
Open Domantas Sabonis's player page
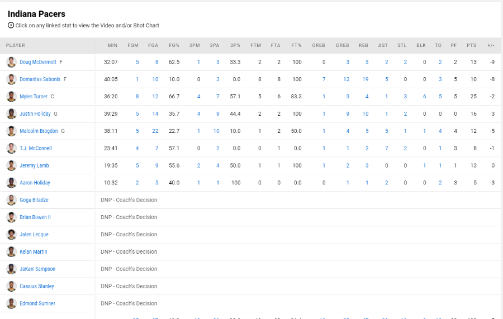pos(40,79)
